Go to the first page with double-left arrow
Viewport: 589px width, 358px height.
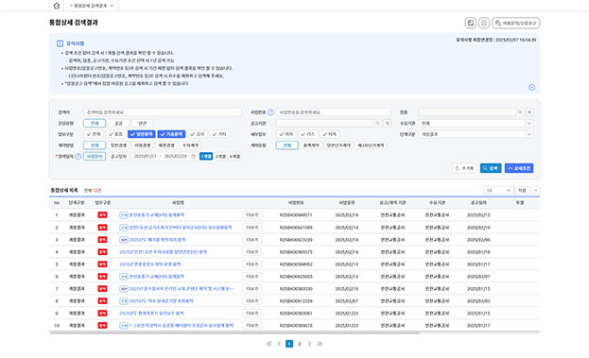(x=269, y=344)
